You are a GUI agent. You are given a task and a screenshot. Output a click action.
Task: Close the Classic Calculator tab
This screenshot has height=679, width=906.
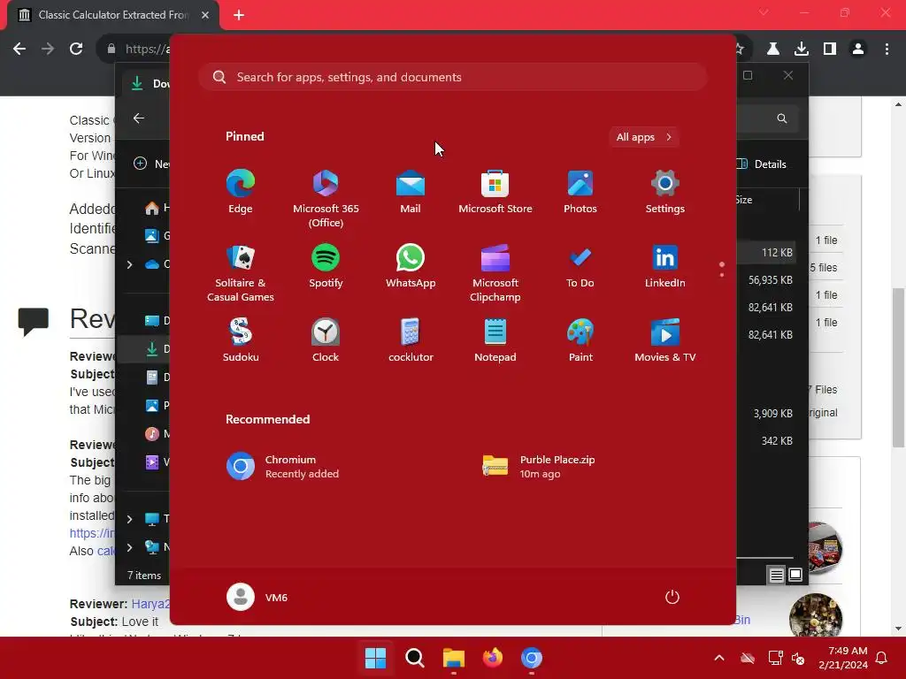205,15
